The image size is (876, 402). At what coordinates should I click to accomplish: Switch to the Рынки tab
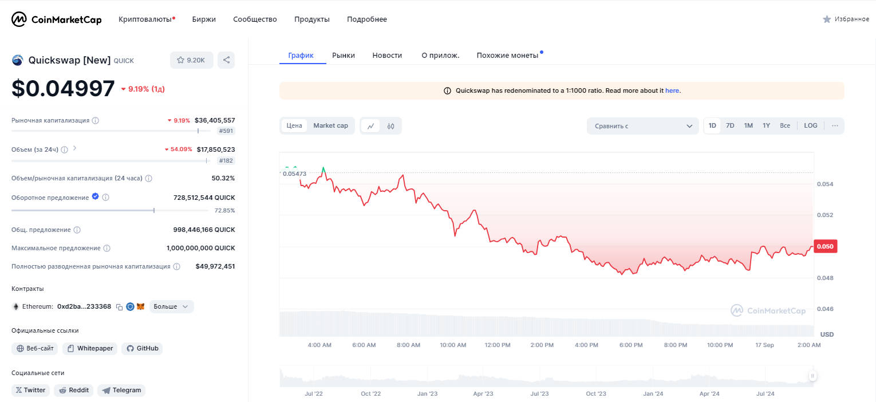[344, 56]
